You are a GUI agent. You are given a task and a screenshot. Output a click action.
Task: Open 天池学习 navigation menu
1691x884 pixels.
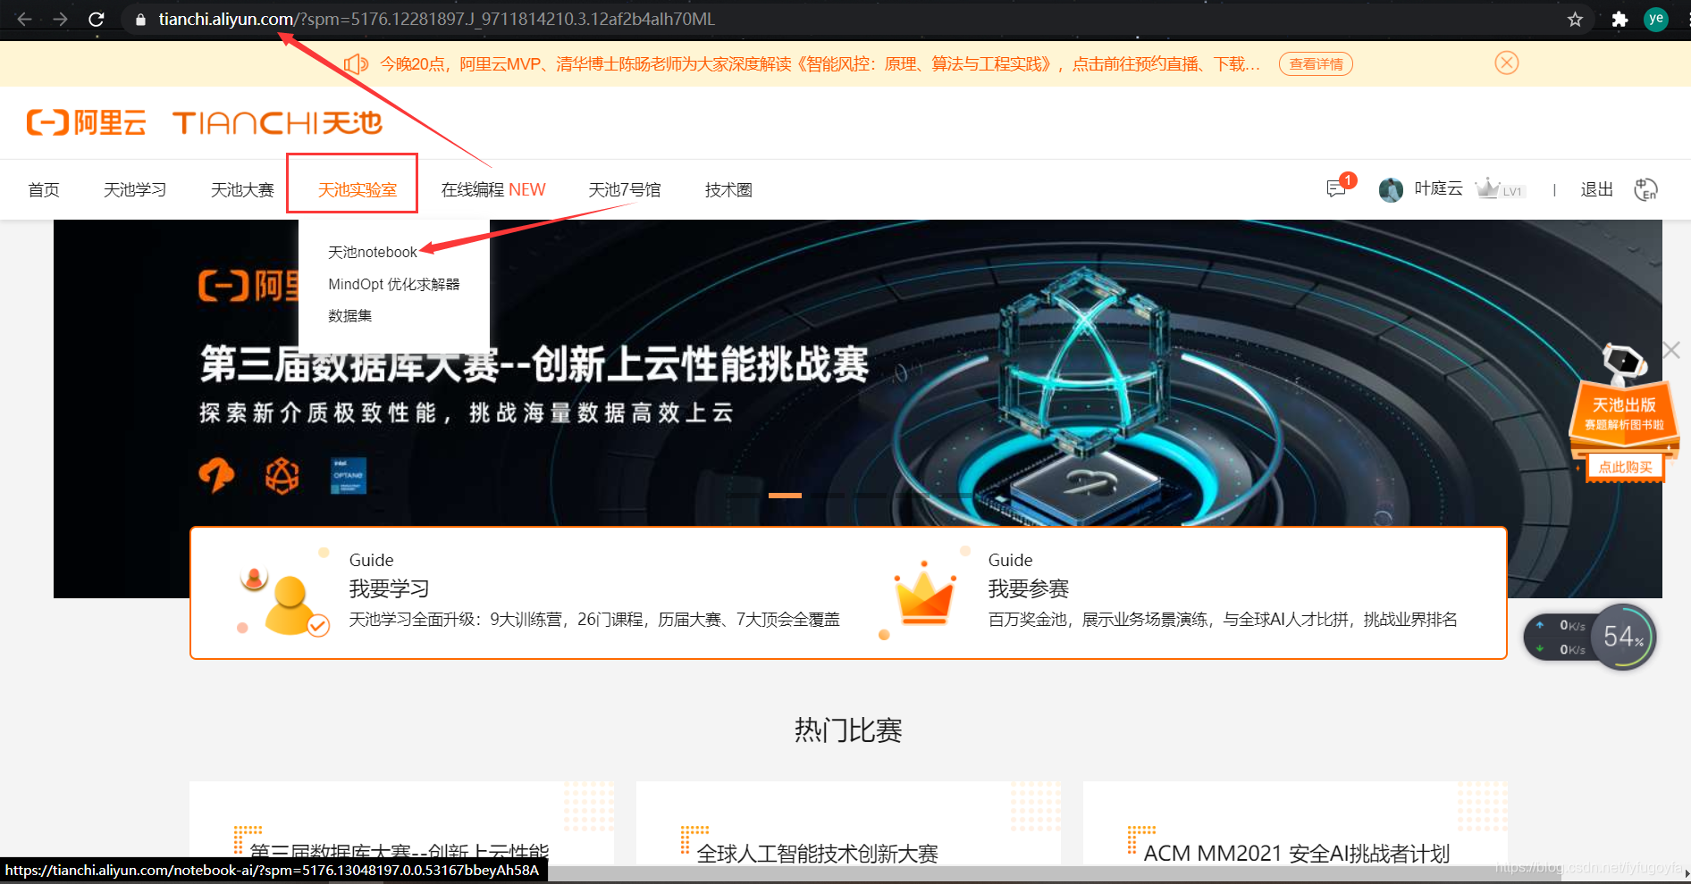coord(135,189)
